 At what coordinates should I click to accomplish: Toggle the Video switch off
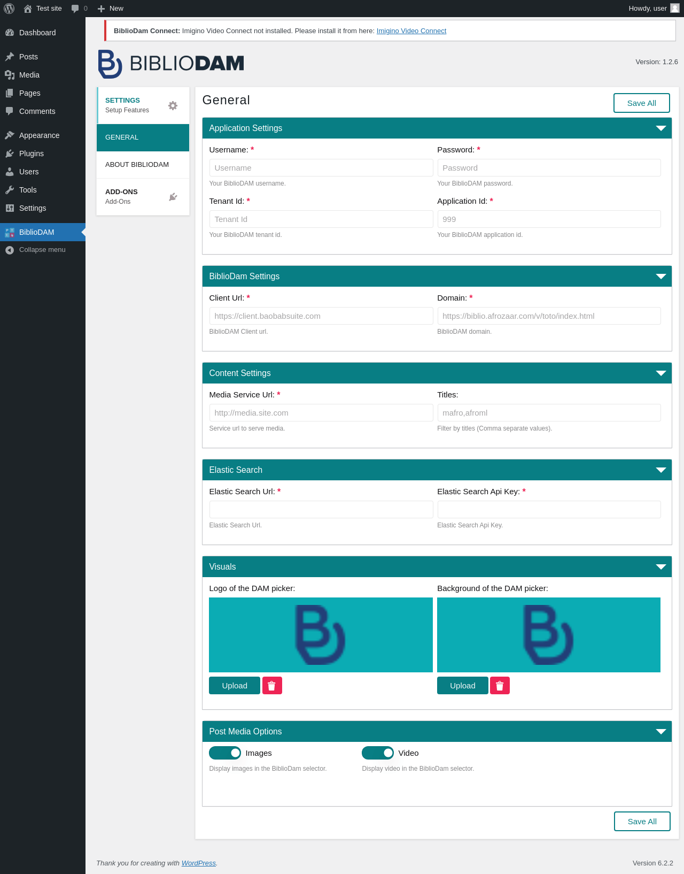[x=378, y=753]
